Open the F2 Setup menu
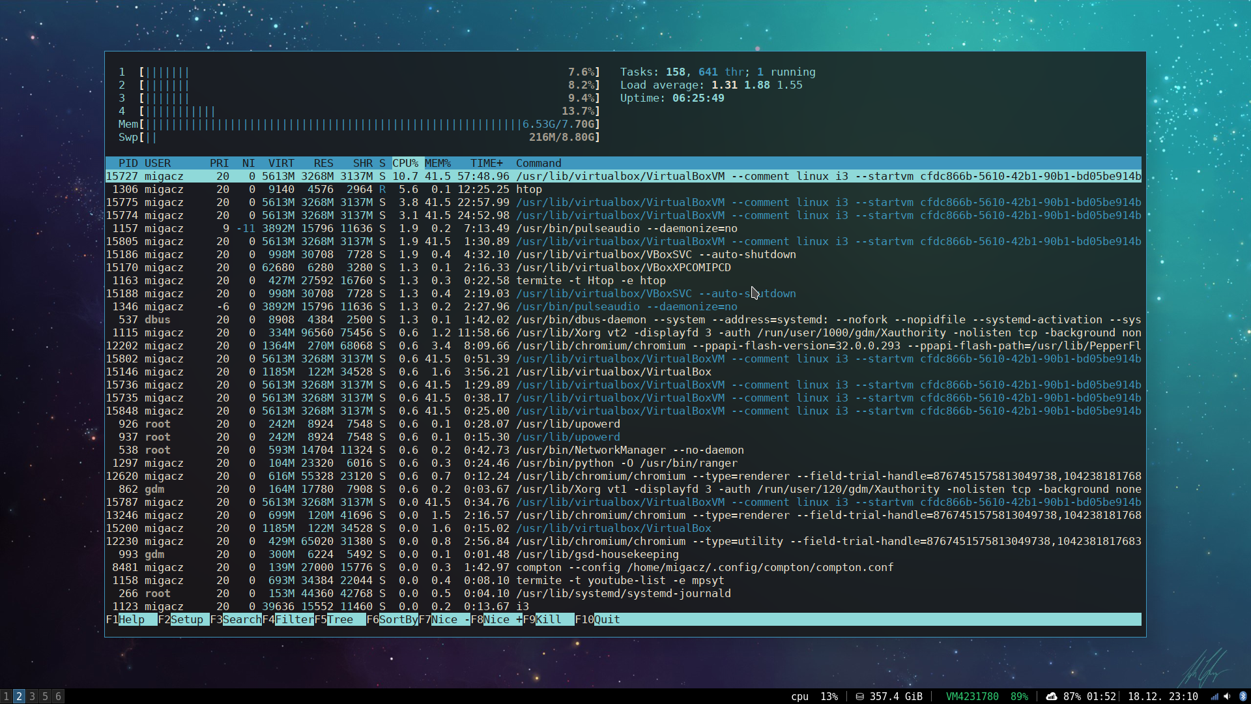 pyautogui.click(x=186, y=619)
